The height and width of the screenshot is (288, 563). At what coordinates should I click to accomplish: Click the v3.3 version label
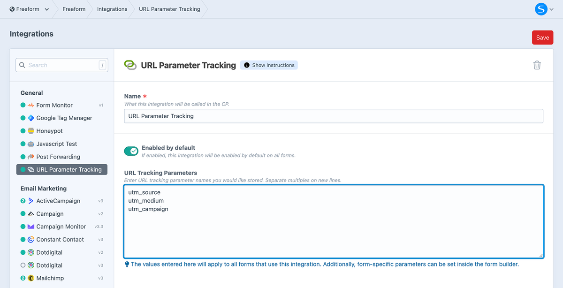(99, 227)
